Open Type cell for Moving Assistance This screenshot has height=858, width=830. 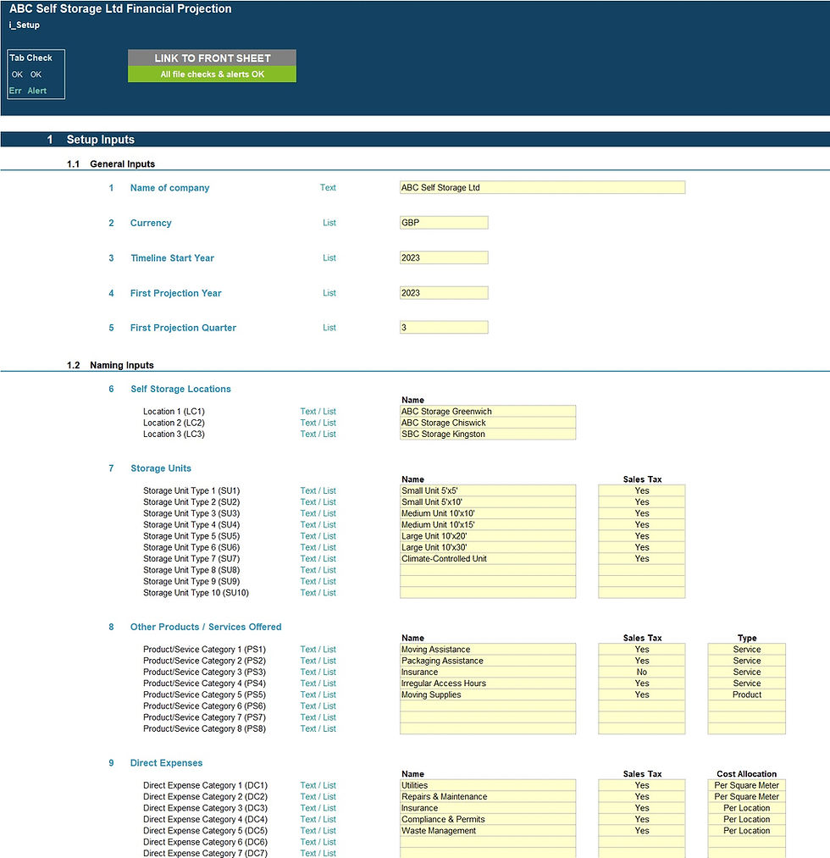[x=747, y=649]
